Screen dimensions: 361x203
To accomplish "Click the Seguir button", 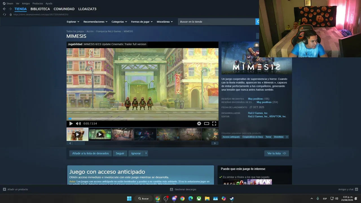I will pyautogui.click(x=120, y=153).
